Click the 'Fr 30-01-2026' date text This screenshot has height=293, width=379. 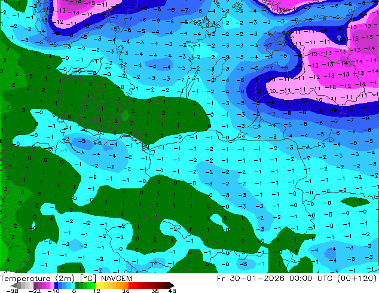pos(250,279)
